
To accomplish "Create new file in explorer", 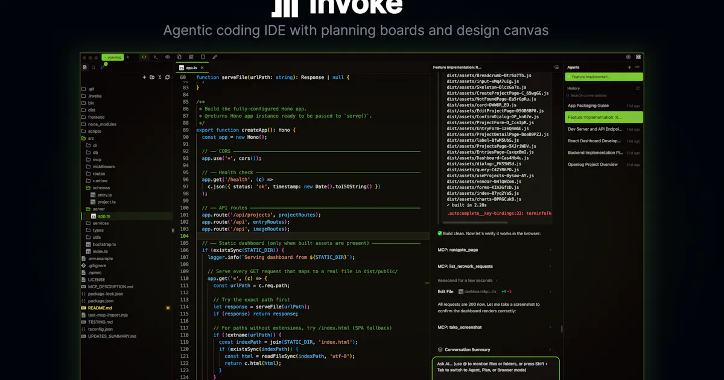I will pyautogui.click(x=144, y=77).
